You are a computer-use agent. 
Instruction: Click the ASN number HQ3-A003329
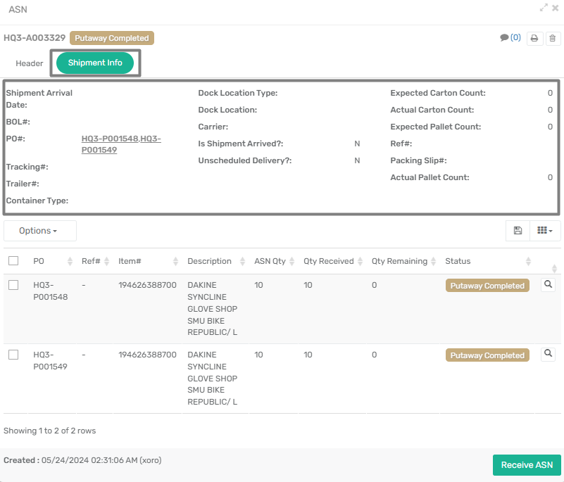35,38
